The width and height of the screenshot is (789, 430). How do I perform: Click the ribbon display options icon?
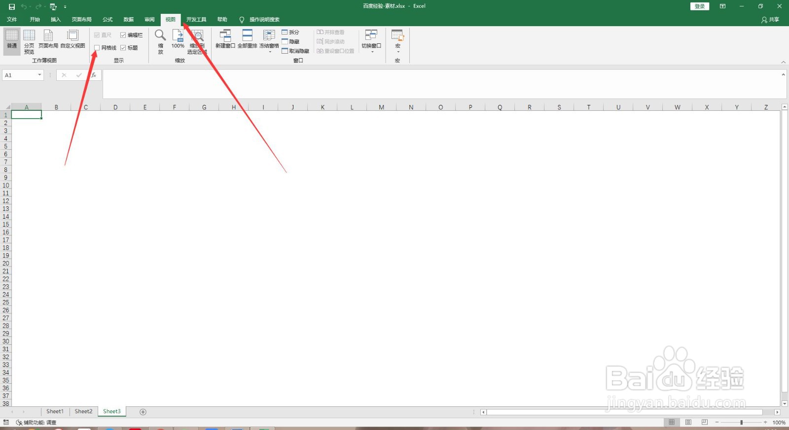[722, 6]
